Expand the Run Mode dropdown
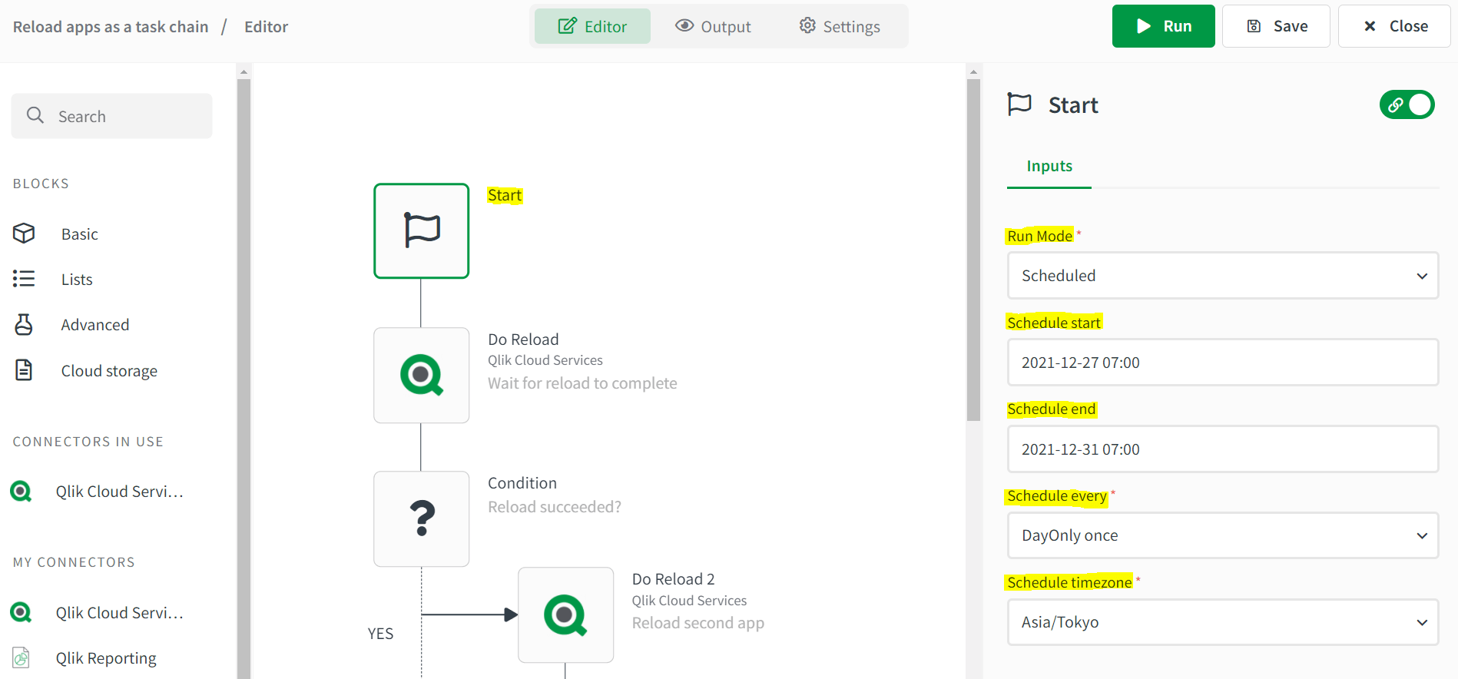1458x679 pixels. [x=1222, y=276]
